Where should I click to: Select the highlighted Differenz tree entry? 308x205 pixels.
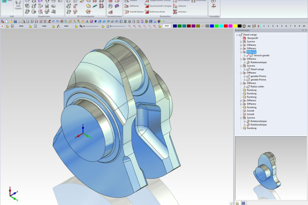251,52
